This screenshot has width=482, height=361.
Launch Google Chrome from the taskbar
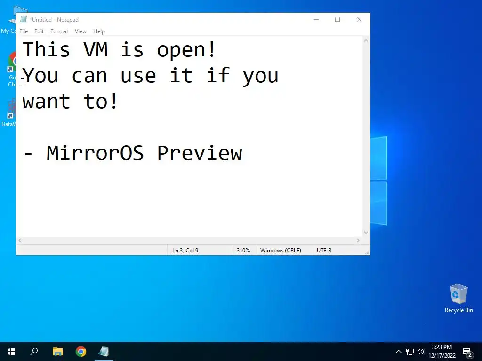tap(81, 352)
